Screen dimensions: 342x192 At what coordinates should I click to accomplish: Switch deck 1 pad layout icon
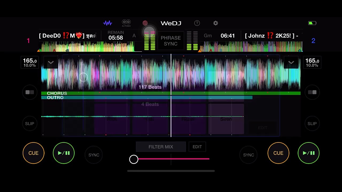point(30,92)
